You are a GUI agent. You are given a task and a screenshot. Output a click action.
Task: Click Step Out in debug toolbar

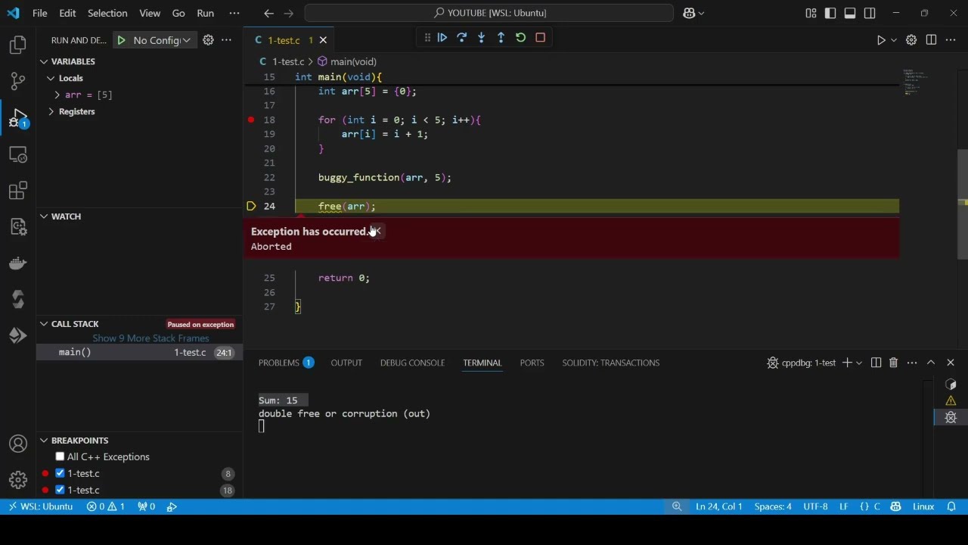tap(501, 38)
